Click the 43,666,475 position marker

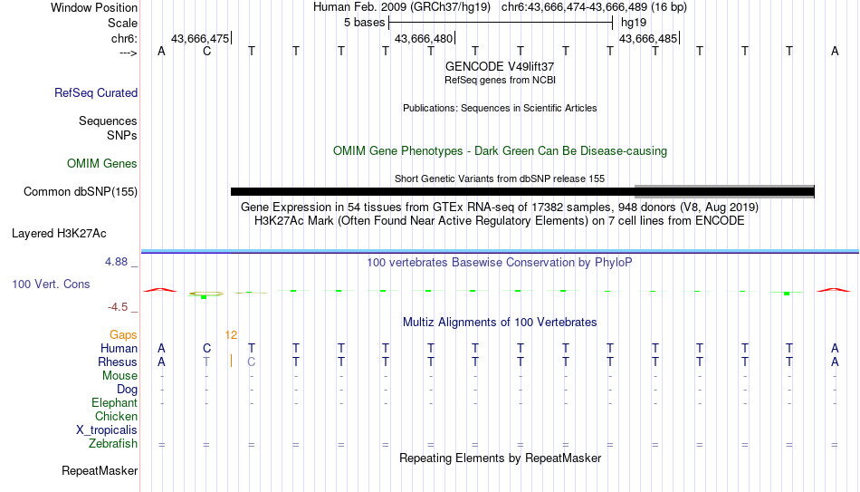[201, 38]
